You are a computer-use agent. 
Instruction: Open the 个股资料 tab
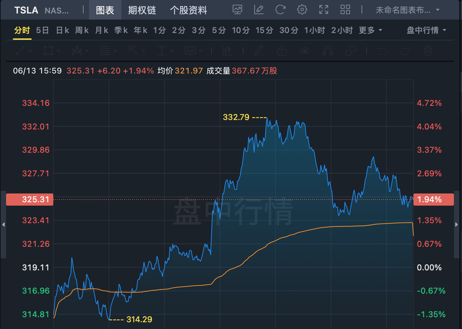coord(188,10)
